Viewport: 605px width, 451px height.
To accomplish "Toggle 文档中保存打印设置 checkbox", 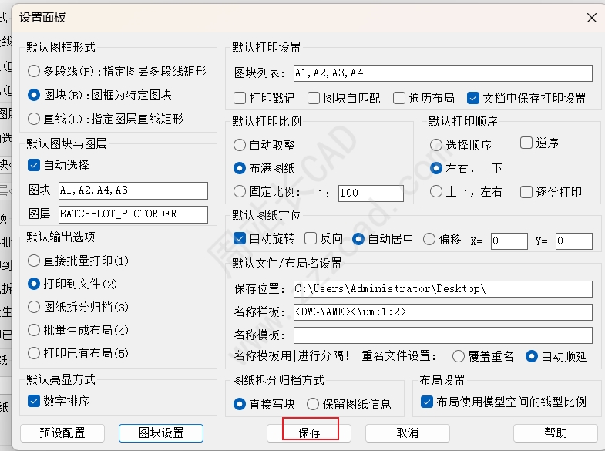I will pos(472,98).
